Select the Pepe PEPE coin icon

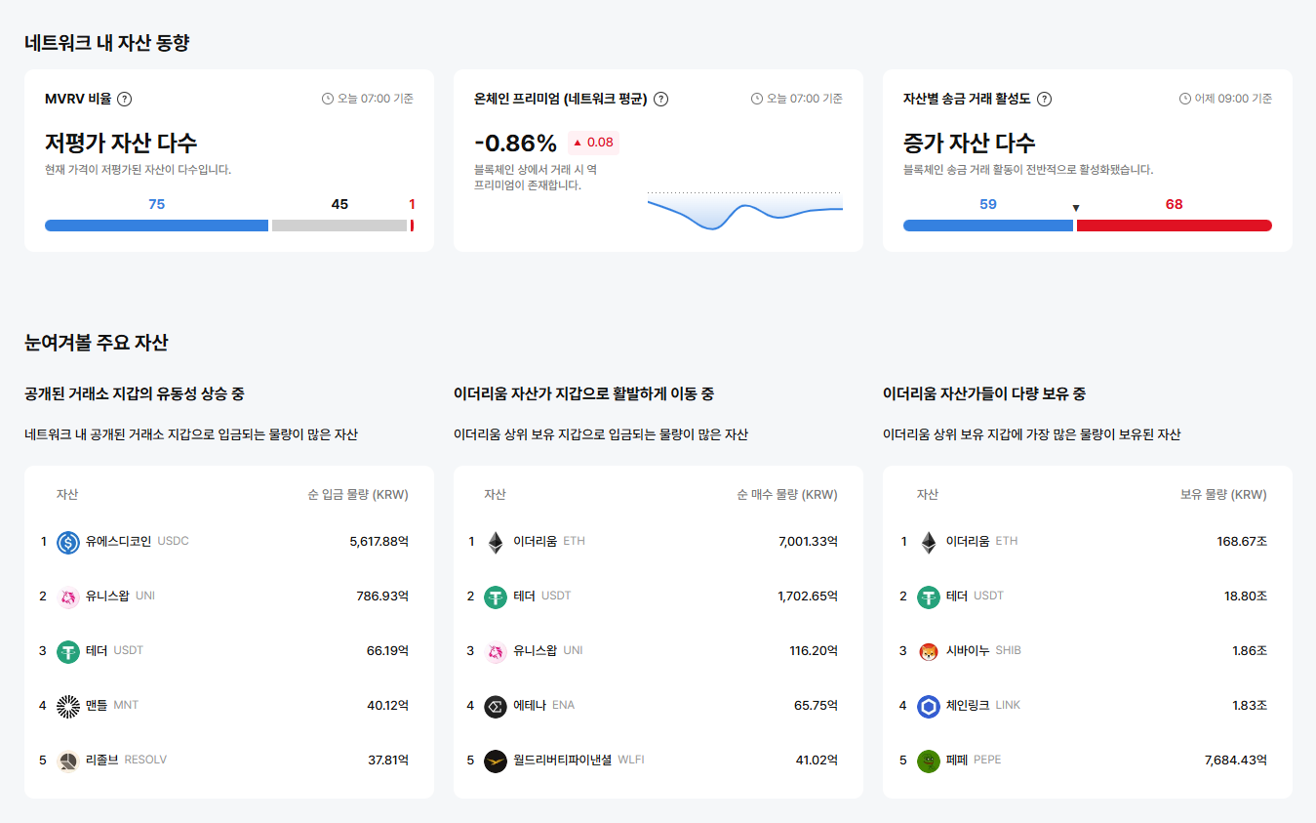[x=928, y=760]
